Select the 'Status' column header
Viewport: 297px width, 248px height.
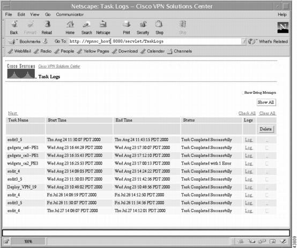pos(189,120)
